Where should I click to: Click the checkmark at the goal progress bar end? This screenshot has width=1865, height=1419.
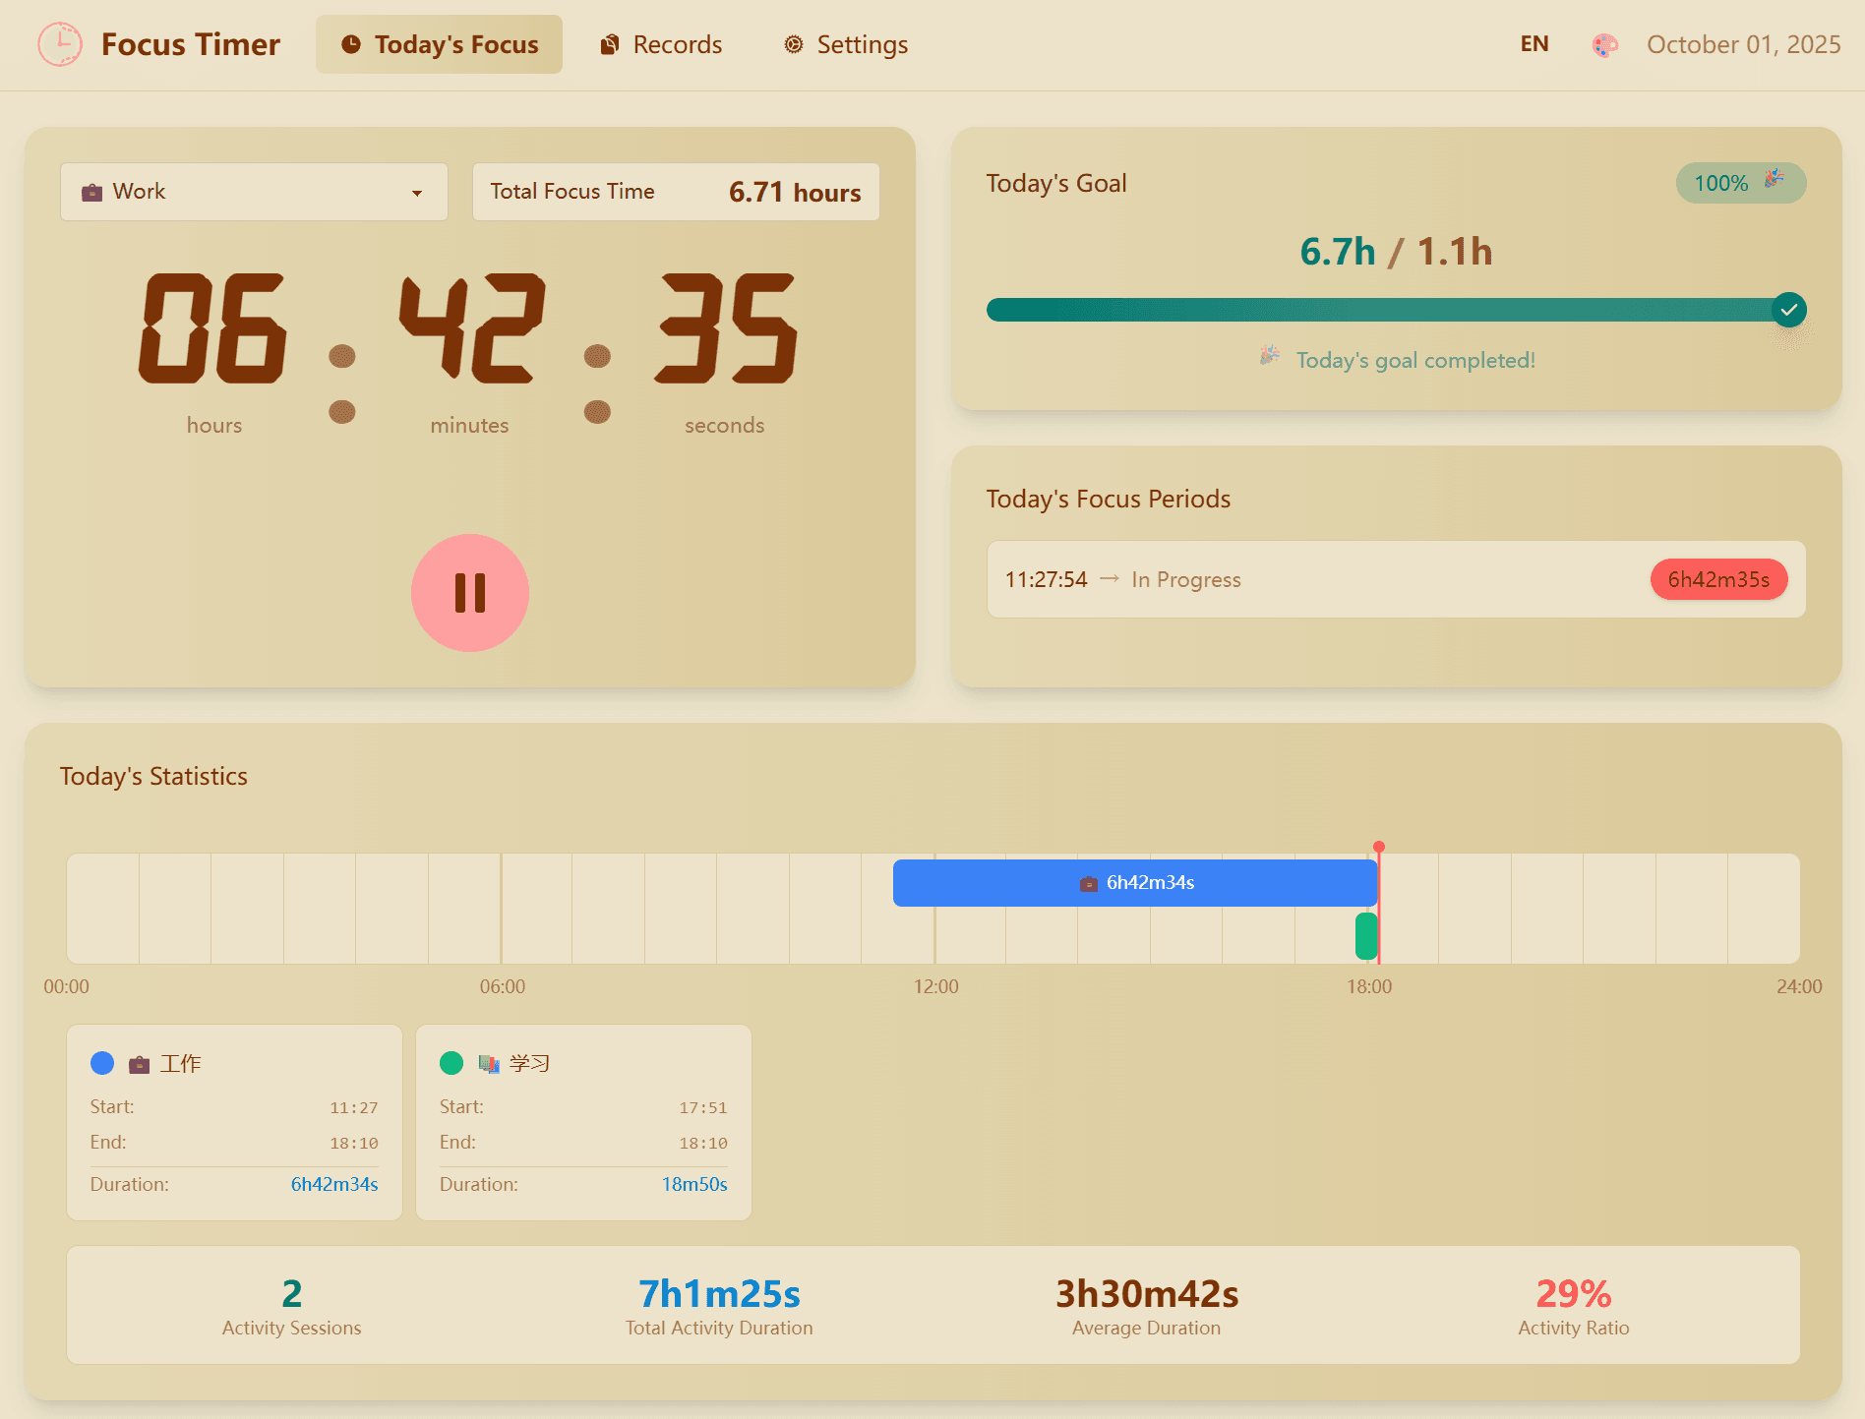coord(1789,309)
